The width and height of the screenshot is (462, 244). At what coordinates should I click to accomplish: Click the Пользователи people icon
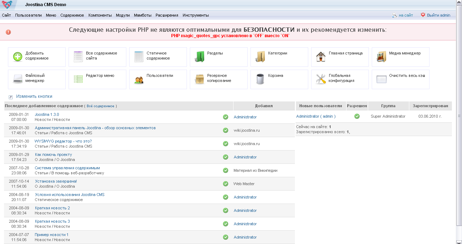[139, 79]
